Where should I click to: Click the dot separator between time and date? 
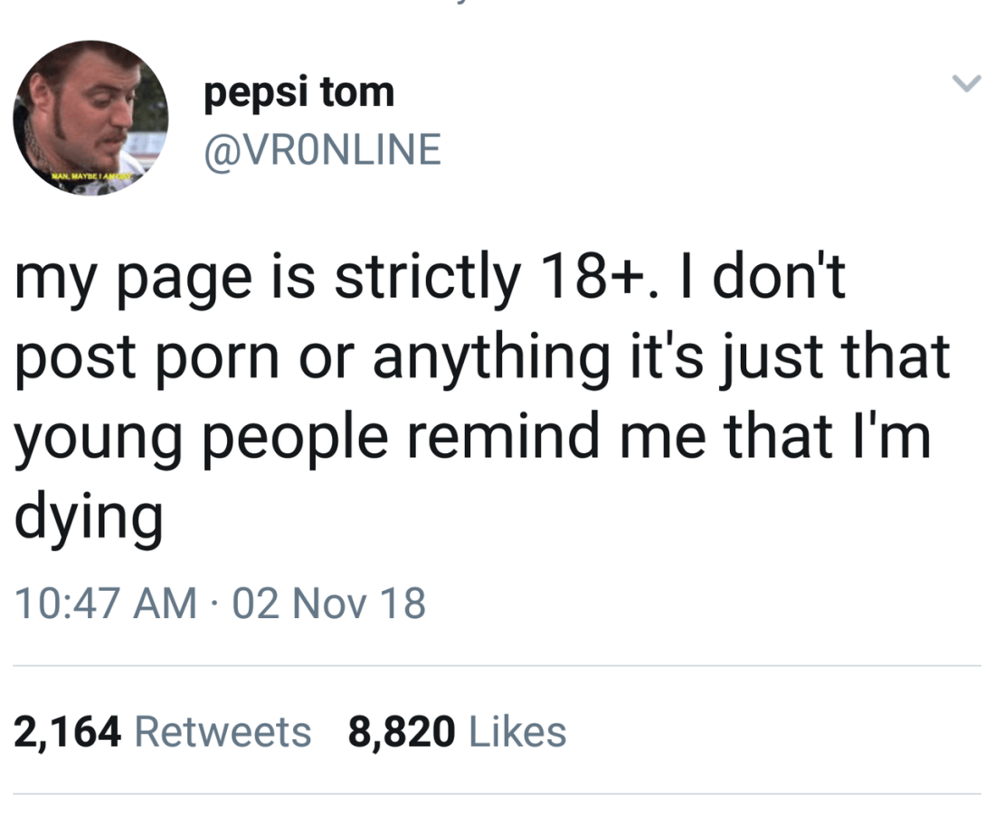click(215, 604)
